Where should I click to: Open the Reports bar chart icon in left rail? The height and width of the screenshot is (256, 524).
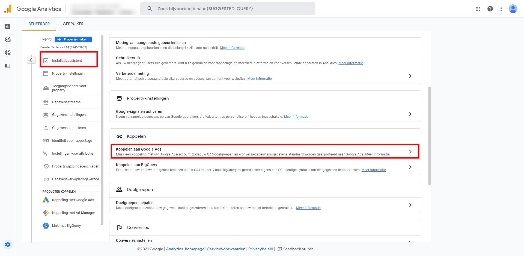pyautogui.click(x=8, y=26)
